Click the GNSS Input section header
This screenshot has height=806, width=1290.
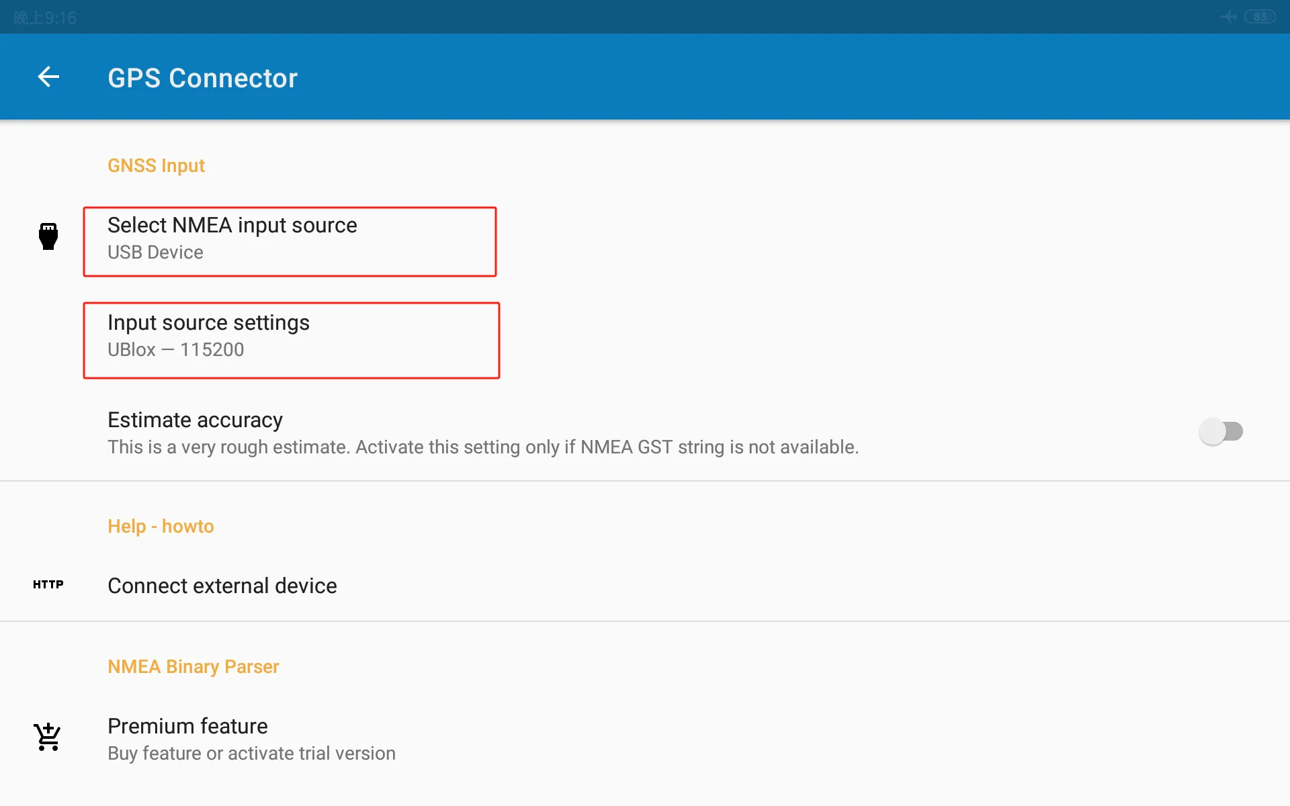click(156, 166)
